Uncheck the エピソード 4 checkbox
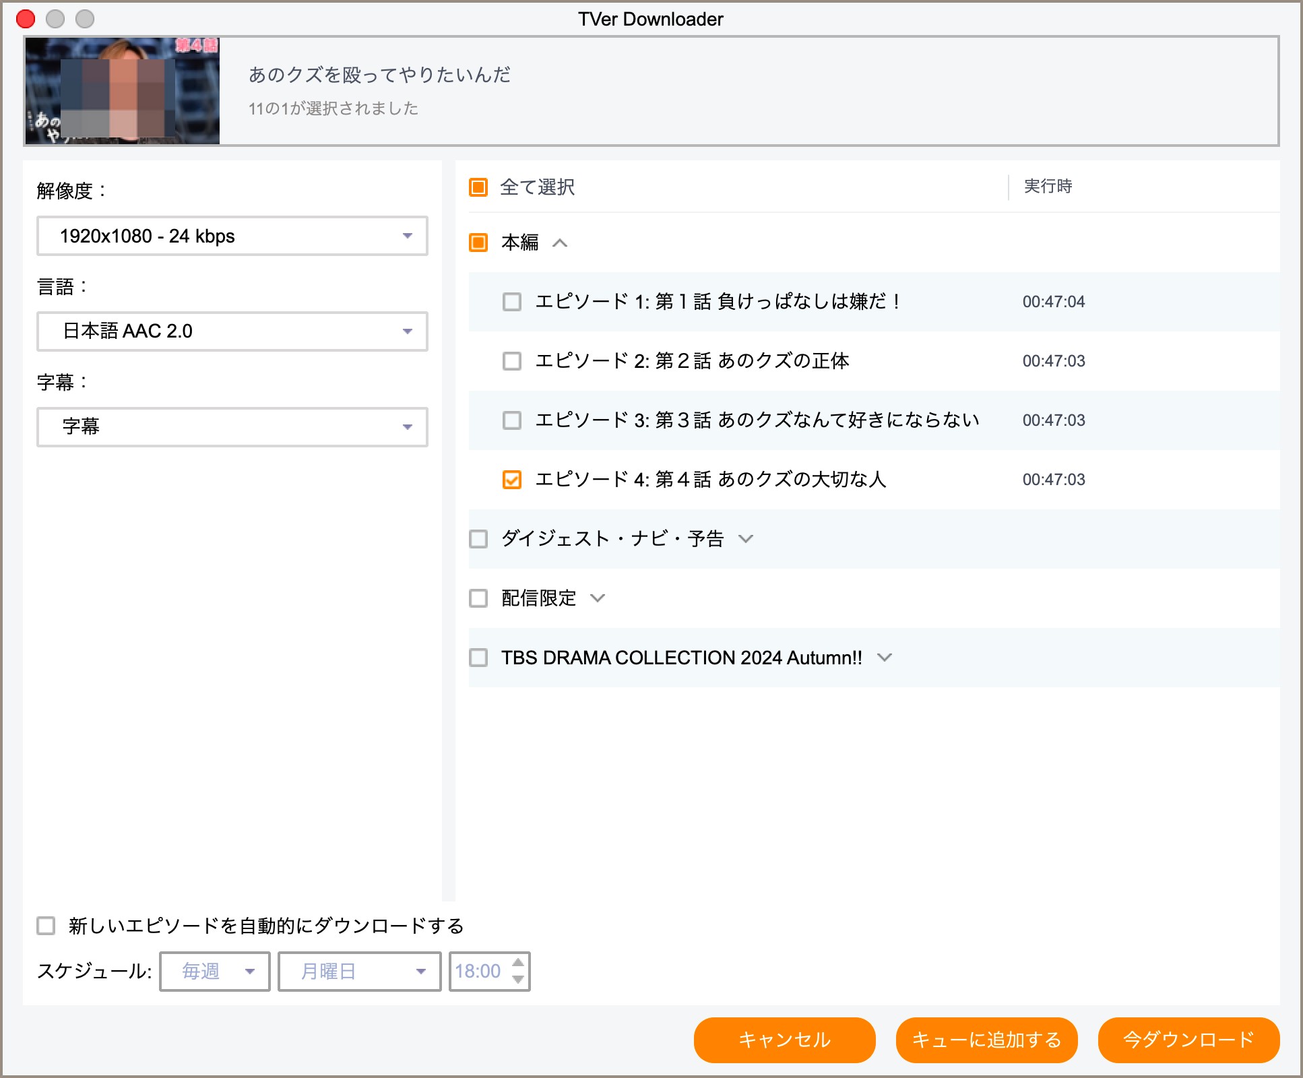Screen dimensions: 1303x1078 [512, 480]
